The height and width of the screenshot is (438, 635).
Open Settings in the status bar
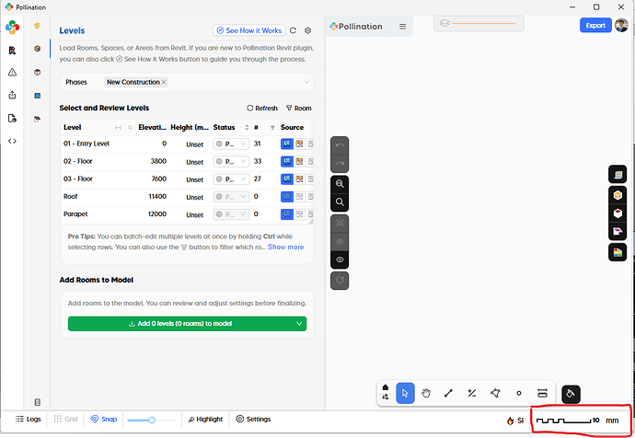pyautogui.click(x=253, y=419)
